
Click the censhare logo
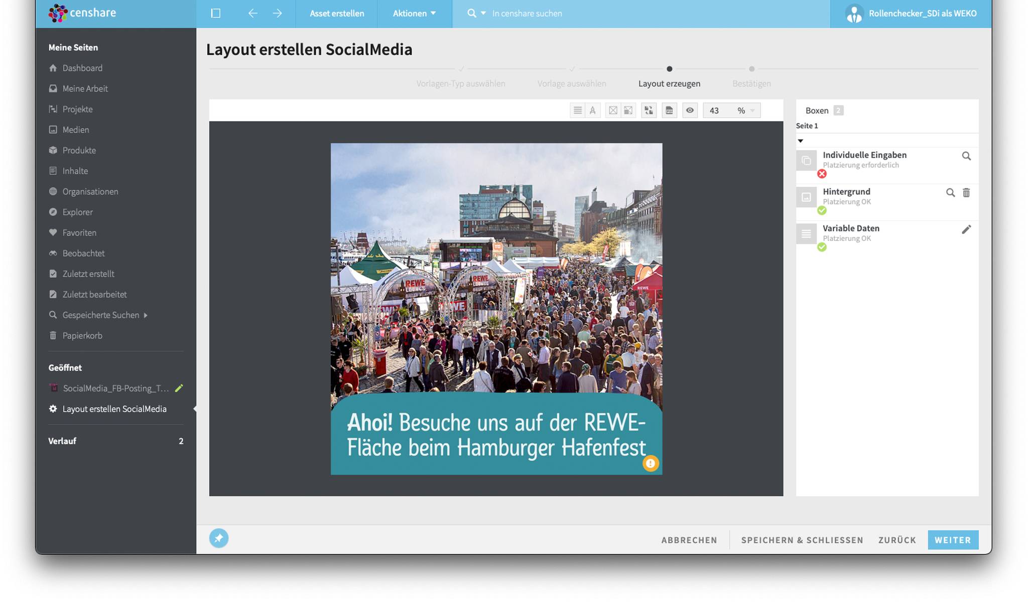83,13
